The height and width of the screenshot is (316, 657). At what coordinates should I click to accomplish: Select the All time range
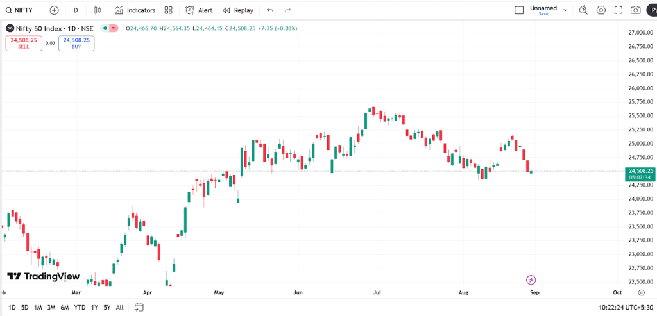(120, 308)
